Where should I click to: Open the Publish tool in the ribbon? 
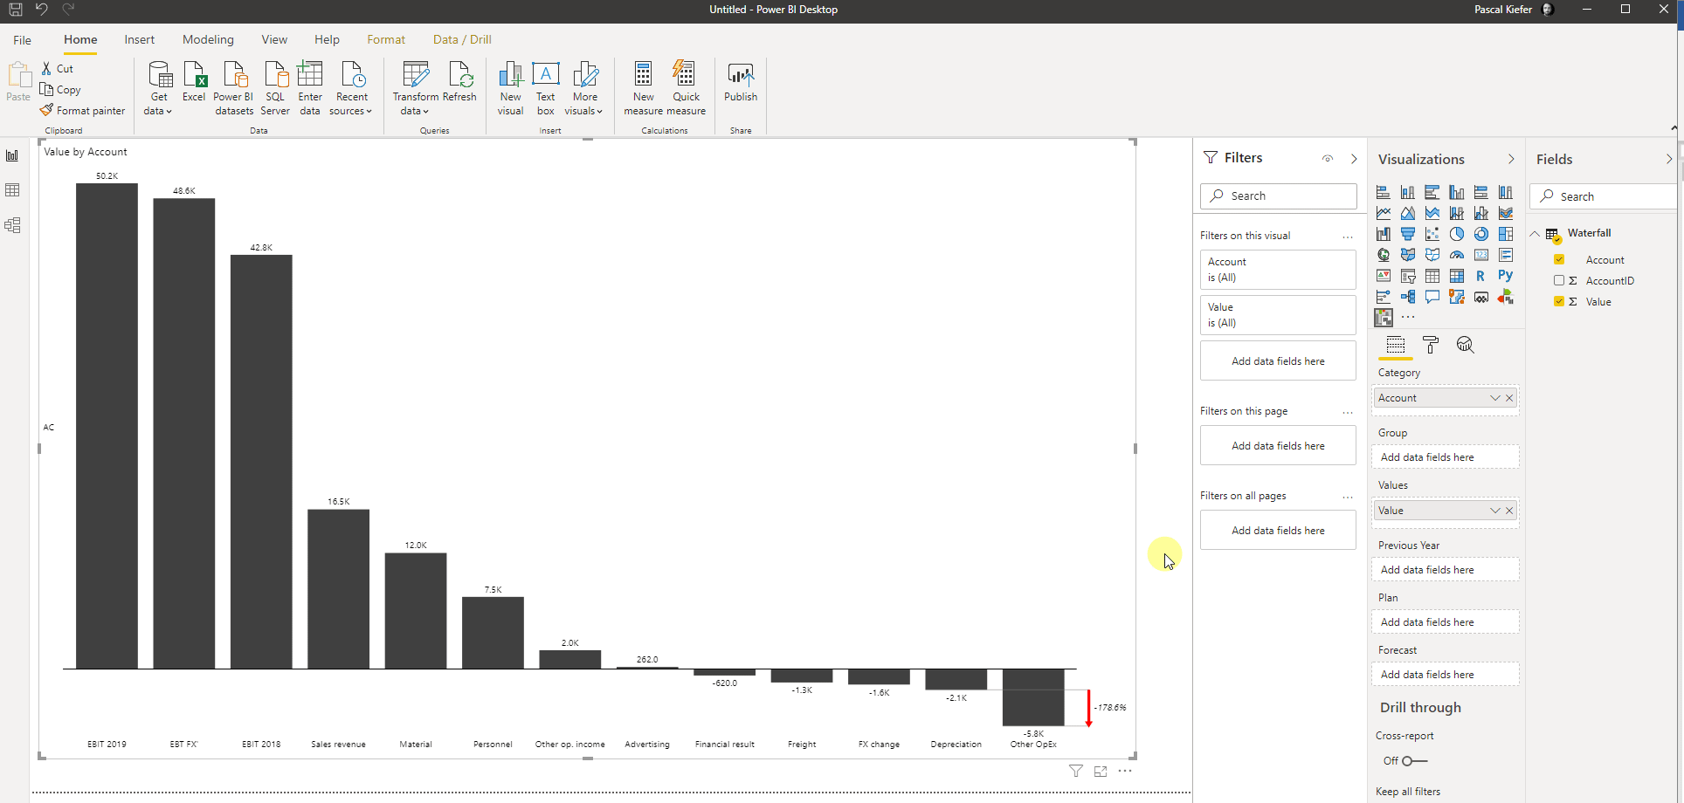740,86
